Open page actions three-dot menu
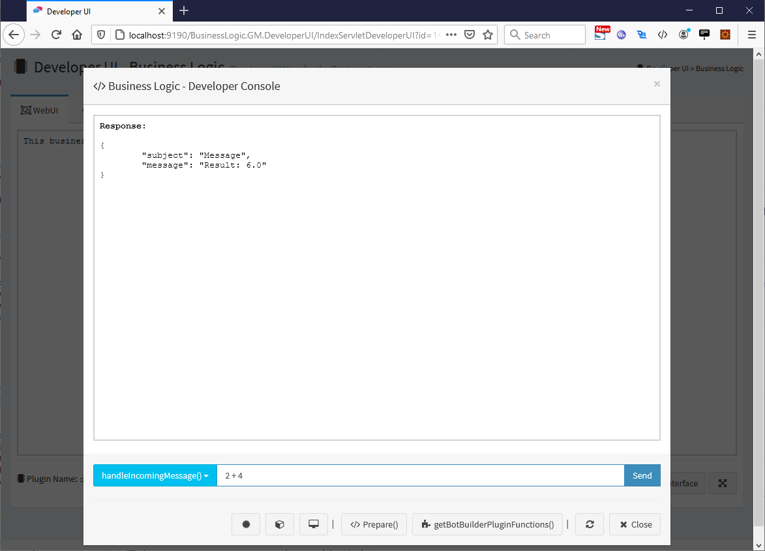Viewport: 765px width, 551px height. (451, 35)
